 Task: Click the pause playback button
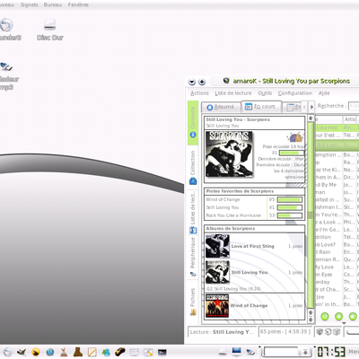tap(325, 316)
